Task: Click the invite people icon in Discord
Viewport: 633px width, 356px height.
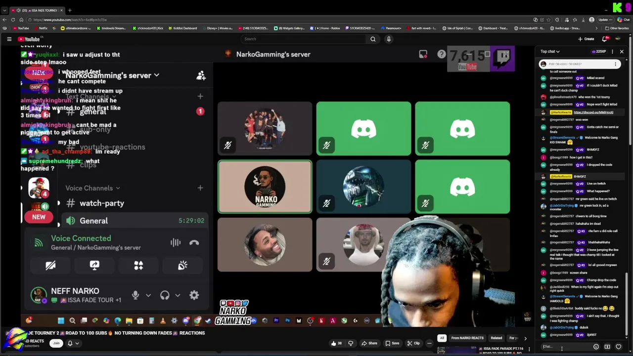Action: 201,75
